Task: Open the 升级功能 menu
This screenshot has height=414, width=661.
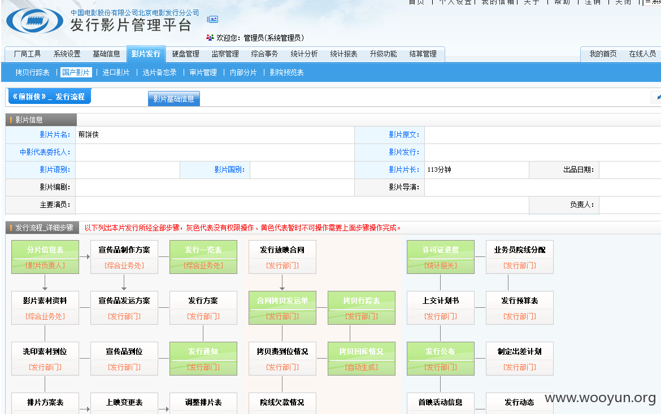Action: 383,54
